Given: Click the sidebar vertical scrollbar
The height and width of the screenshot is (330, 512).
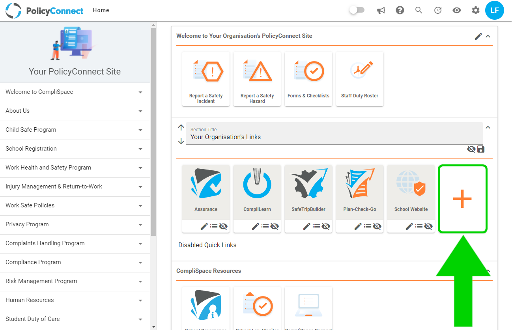Looking at the screenshot, I should (154, 132).
